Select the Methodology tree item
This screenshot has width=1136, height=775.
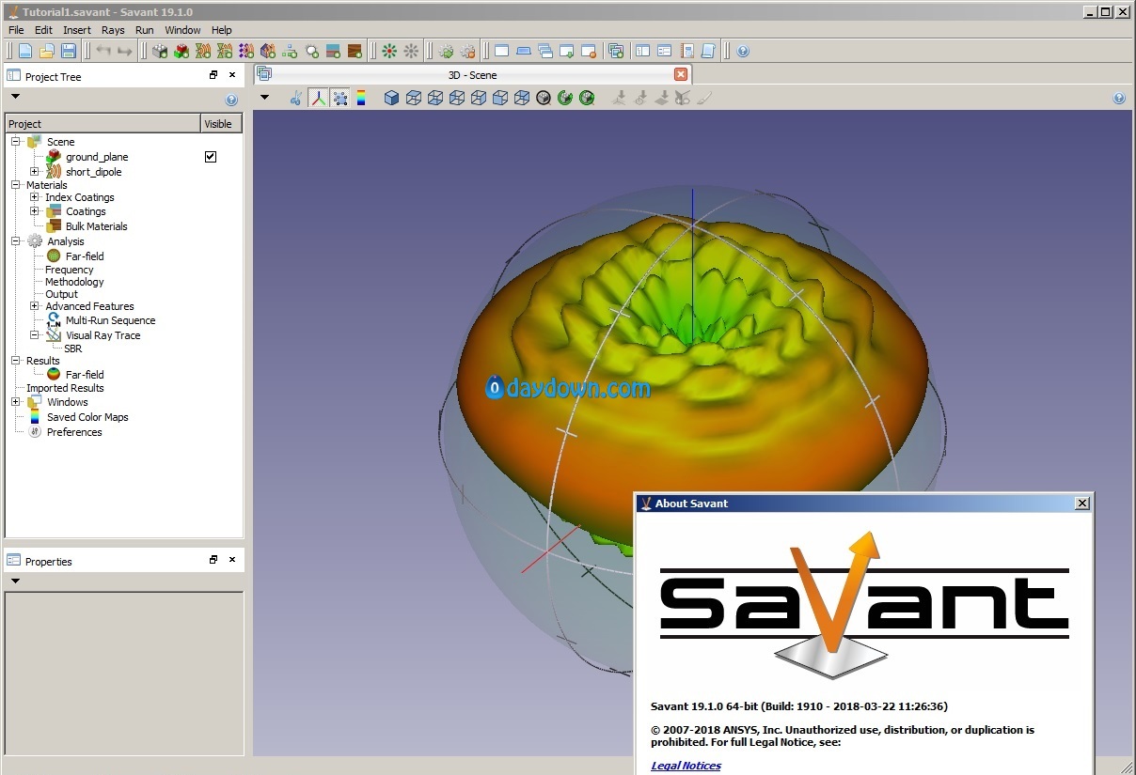click(x=74, y=282)
